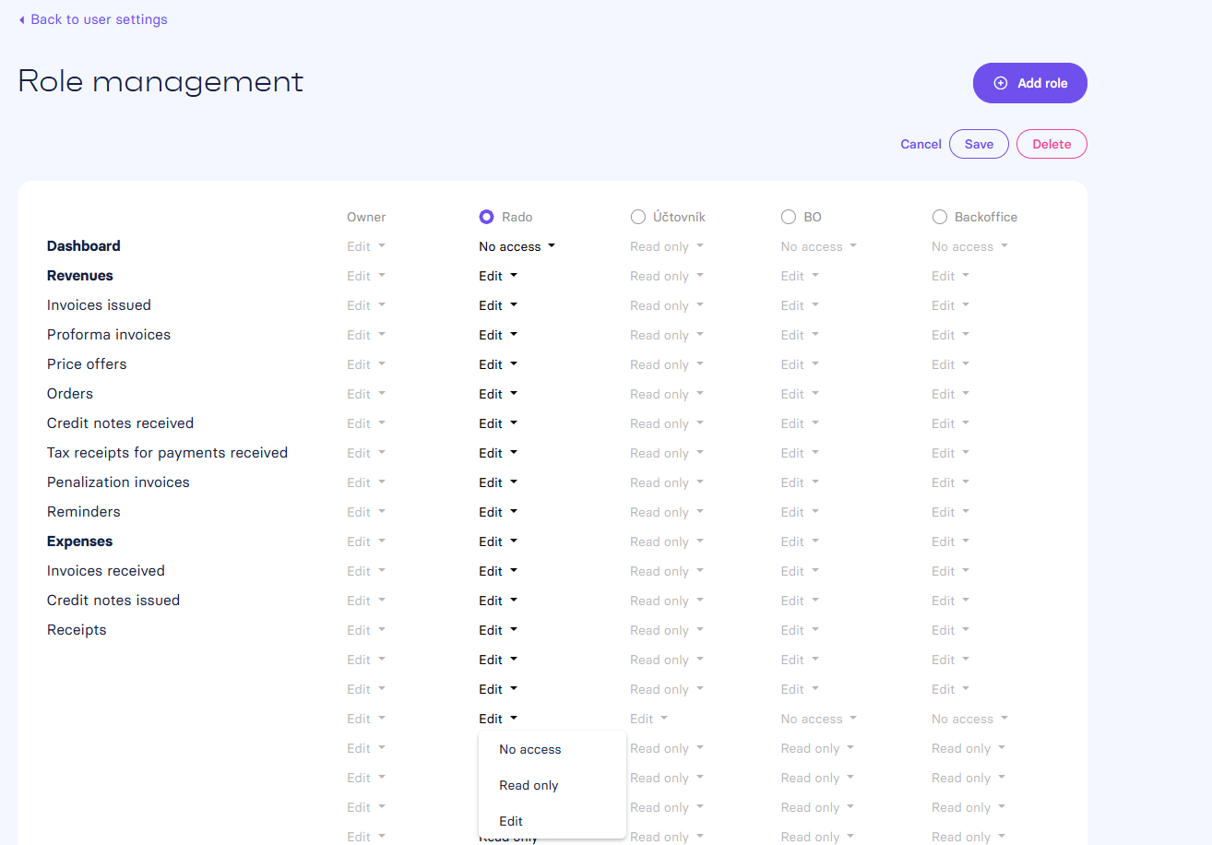Expand Rado's Price offers permission dropdown
Screen dimensions: 1212x845
pos(498,364)
